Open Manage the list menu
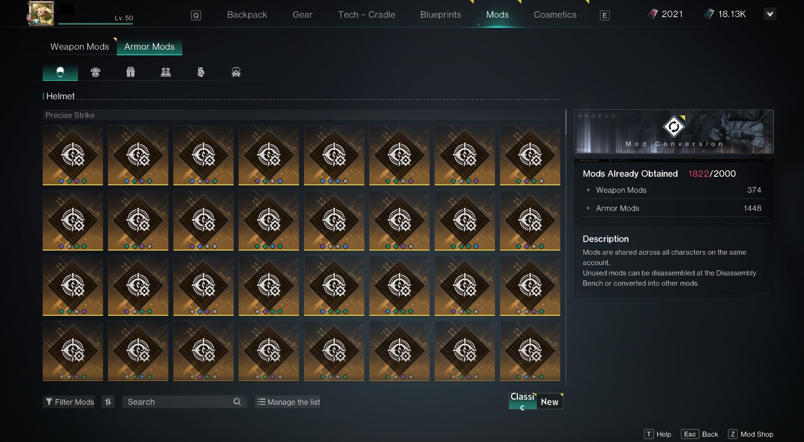Screen dimensions: 804x442 [x=288, y=402]
